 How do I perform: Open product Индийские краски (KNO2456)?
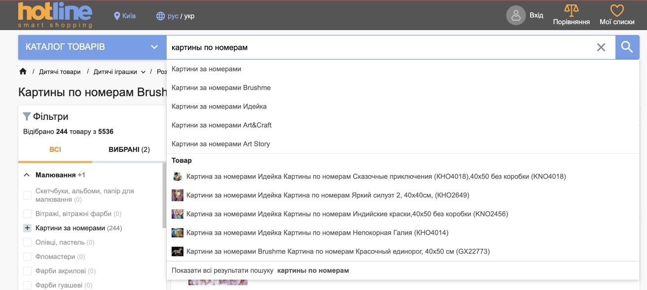[x=403, y=214]
